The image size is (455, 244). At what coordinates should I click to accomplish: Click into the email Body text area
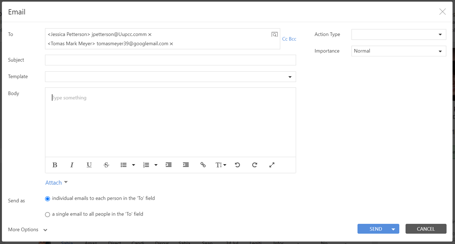click(x=171, y=122)
